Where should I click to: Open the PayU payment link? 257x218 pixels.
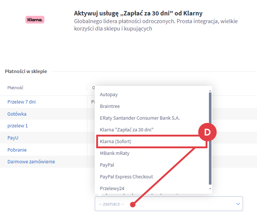click(13, 138)
